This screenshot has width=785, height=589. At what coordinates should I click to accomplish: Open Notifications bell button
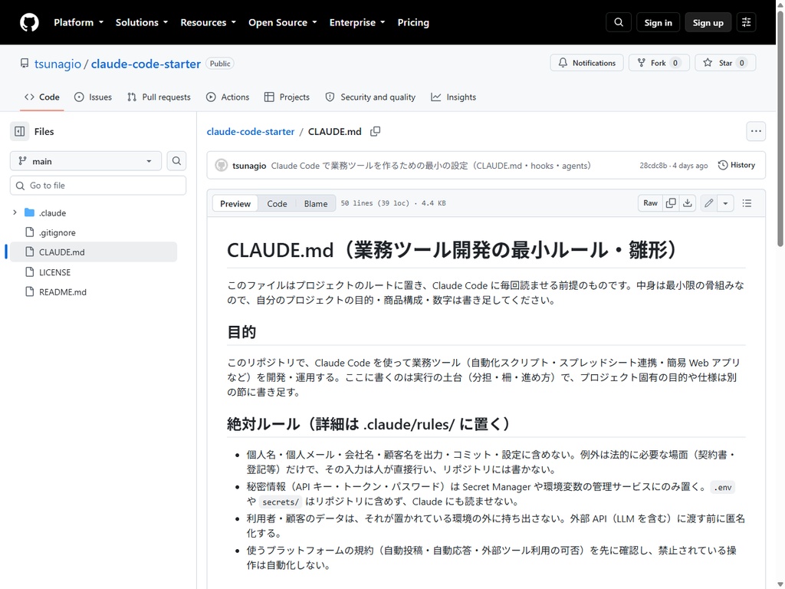tap(586, 63)
